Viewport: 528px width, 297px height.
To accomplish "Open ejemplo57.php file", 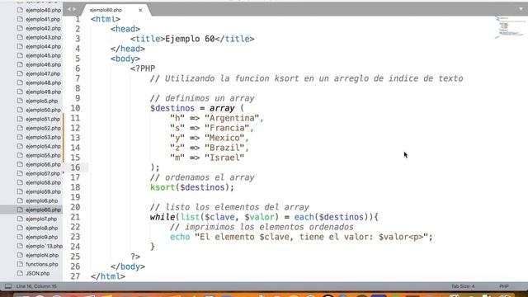I will [43, 174].
